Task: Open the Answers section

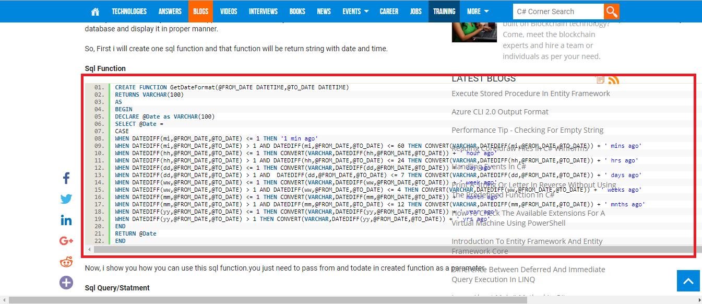Action: coord(170,11)
